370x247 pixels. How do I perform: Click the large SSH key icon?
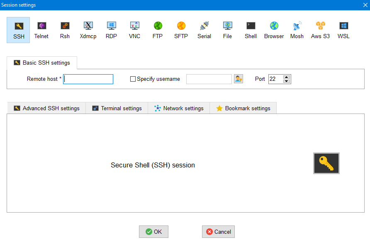pyautogui.click(x=326, y=163)
